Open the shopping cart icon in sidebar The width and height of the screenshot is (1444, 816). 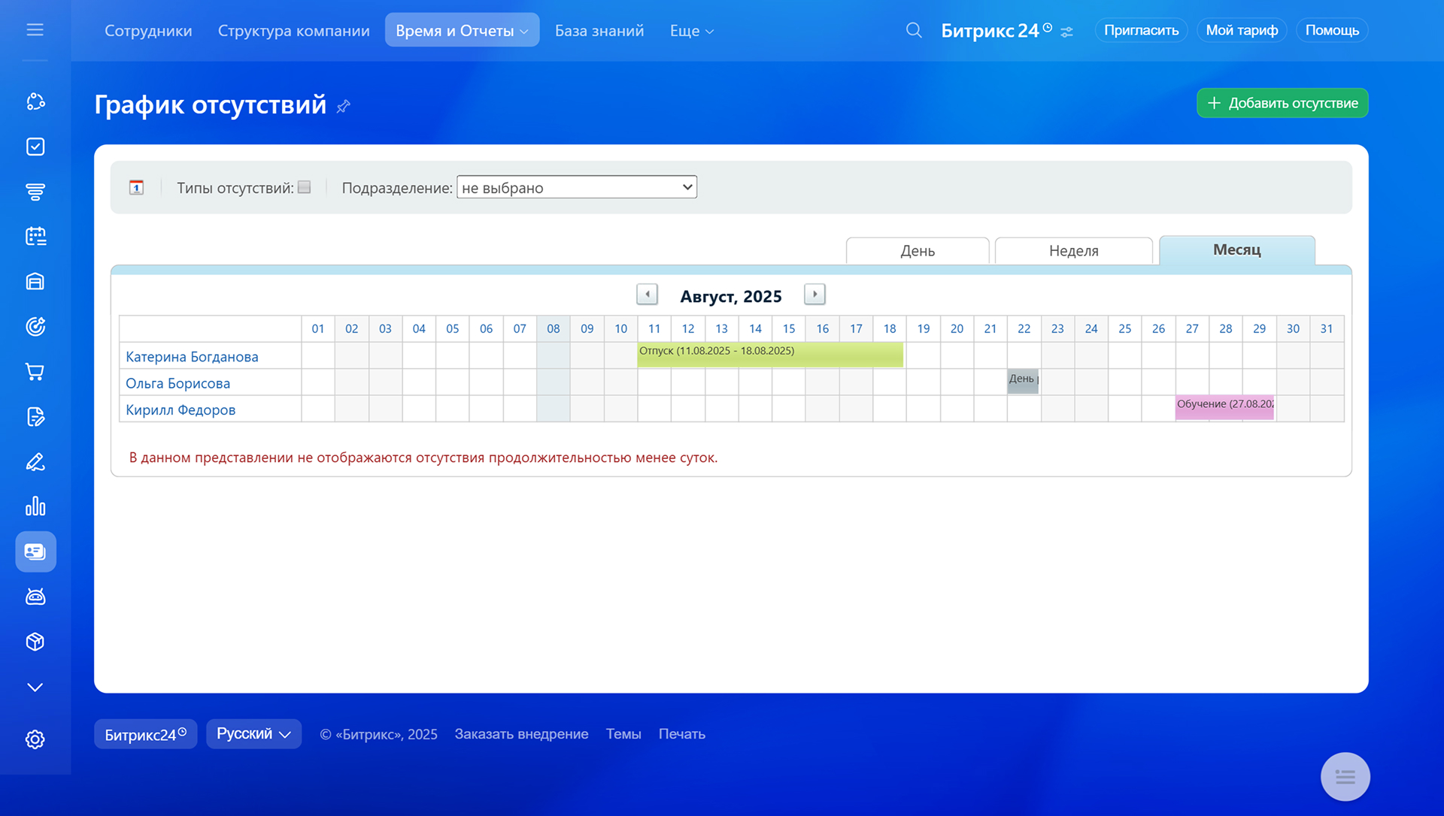[35, 372]
